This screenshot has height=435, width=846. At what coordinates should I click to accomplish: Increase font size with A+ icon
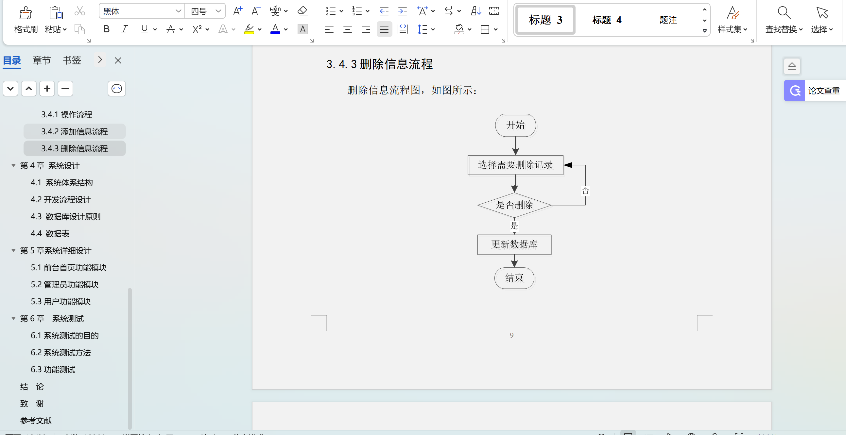237,11
